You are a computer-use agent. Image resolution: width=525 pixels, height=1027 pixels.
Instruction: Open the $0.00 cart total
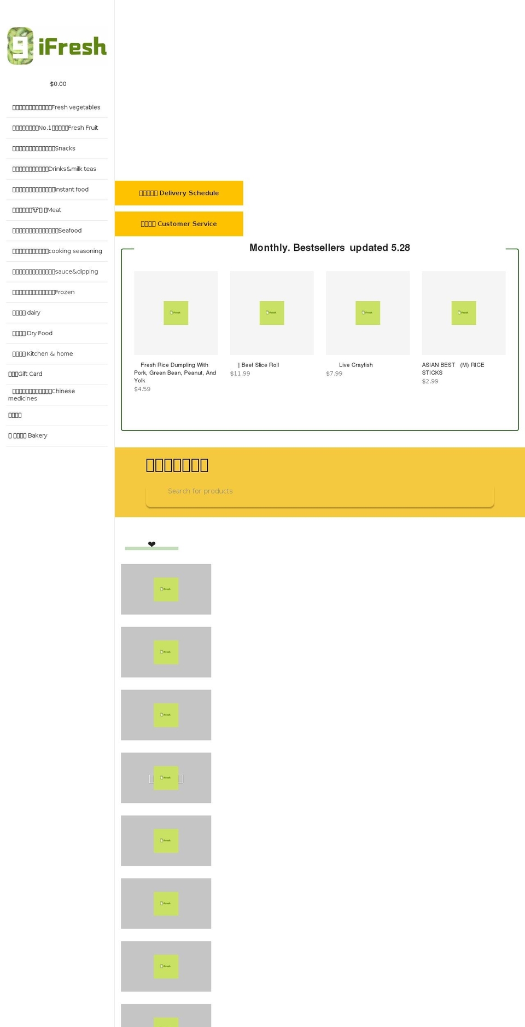coord(58,84)
